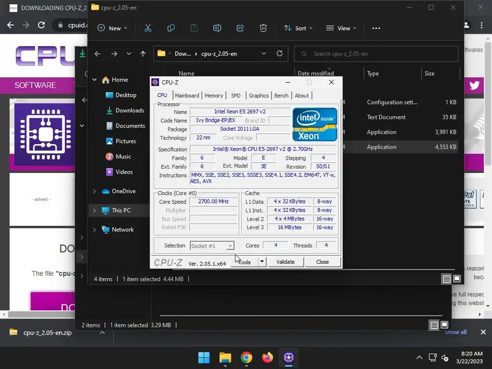Image resolution: width=492 pixels, height=369 pixels.
Task: Open the Graphics tab in CPU-Z
Action: (258, 96)
